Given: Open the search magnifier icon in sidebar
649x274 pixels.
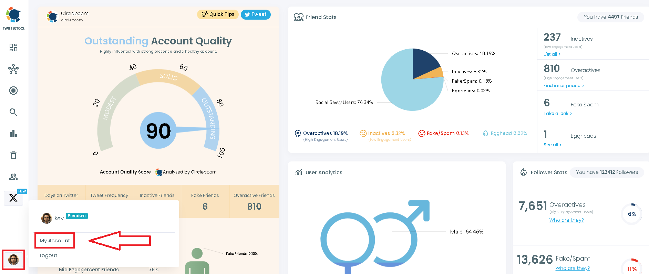Looking at the screenshot, I should [x=13, y=112].
